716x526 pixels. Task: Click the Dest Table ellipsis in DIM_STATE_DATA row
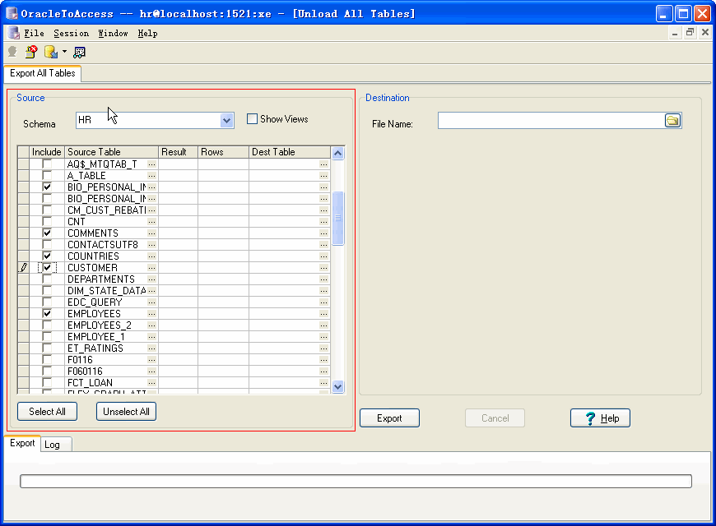[323, 291]
